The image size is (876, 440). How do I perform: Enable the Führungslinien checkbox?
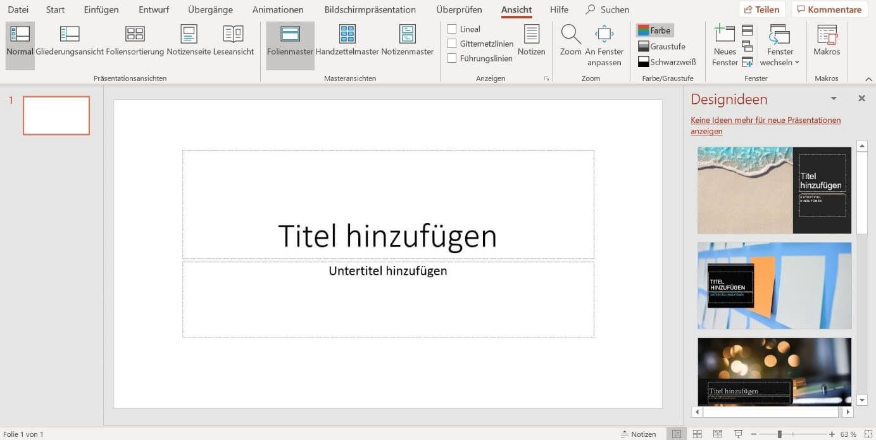452,58
